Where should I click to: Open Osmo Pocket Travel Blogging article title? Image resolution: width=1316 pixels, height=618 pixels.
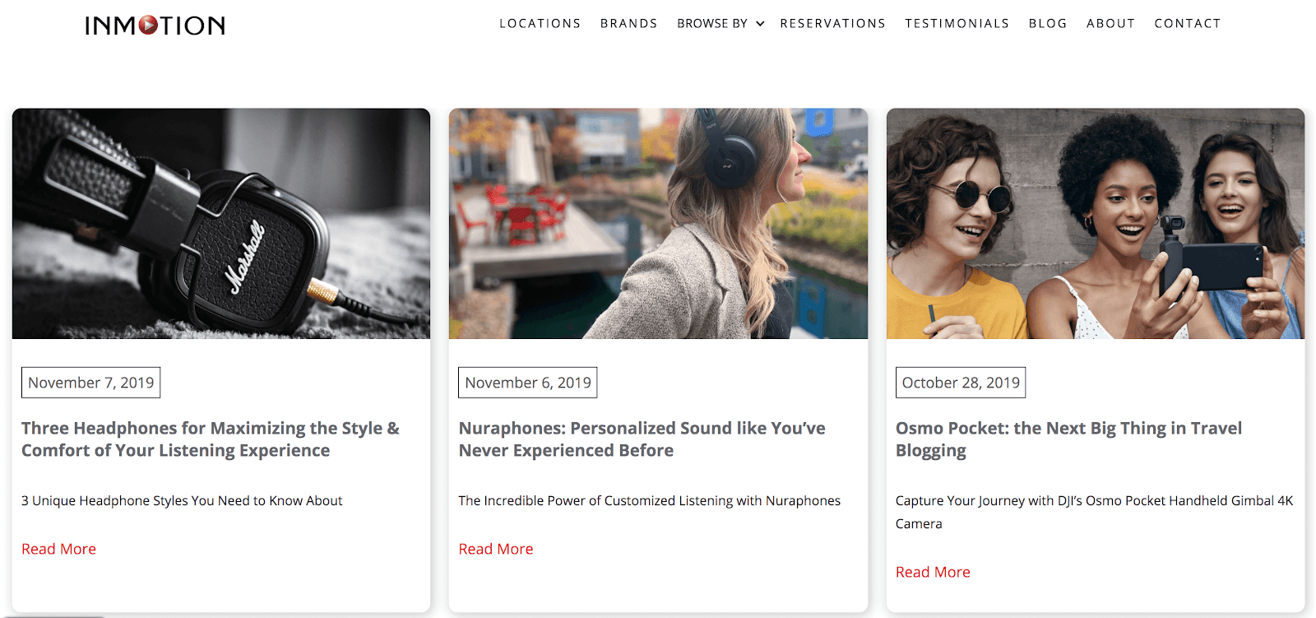coord(1068,439)
